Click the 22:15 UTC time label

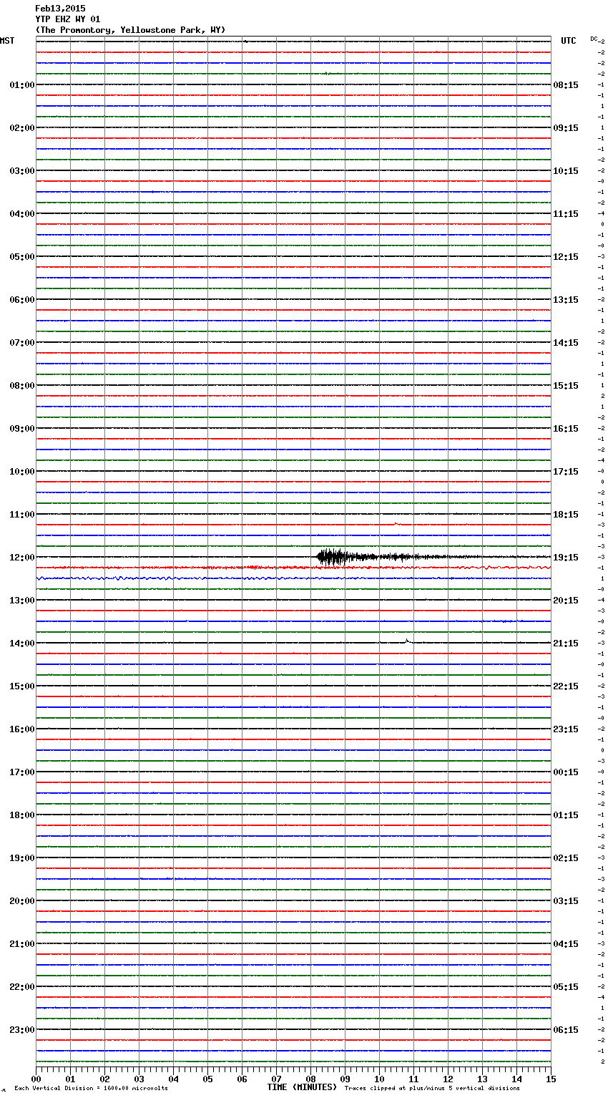tap(566, 686)
